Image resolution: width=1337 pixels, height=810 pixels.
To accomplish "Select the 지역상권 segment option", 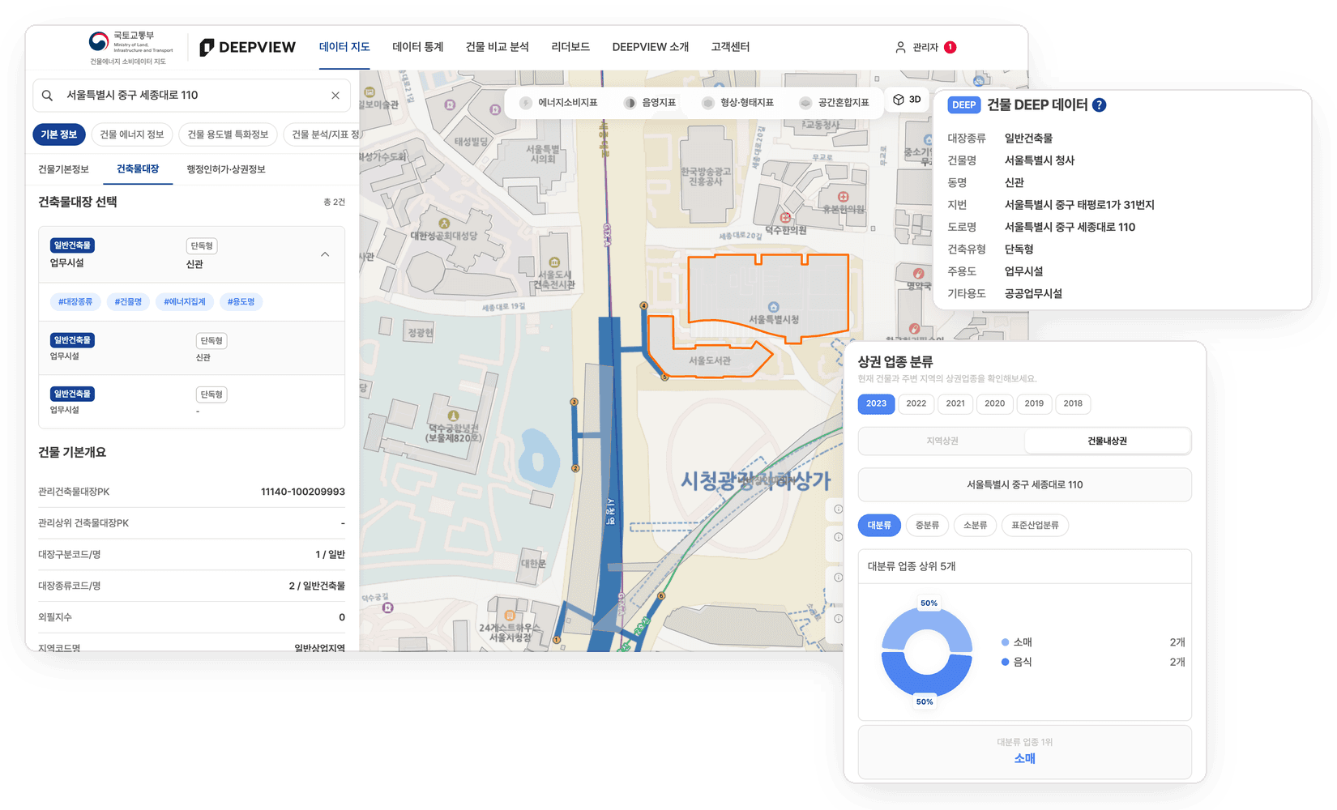I will [x=942, y=441].
